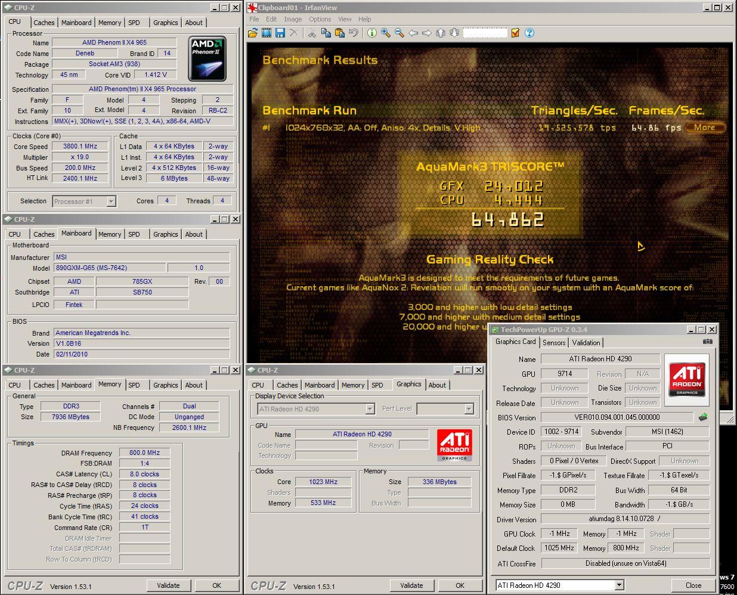Click Validate in CPU-Z Graphics window
The height and width of the screenshot is (595, 737).
[x=411, y=585]
